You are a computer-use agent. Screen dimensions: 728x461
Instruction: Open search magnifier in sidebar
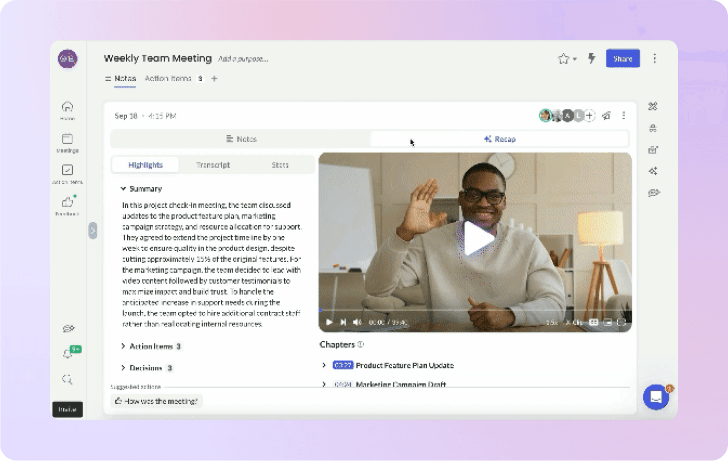tap(67, 379)
